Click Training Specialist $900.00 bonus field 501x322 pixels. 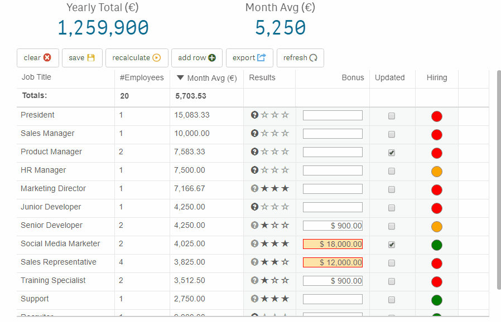333,281
